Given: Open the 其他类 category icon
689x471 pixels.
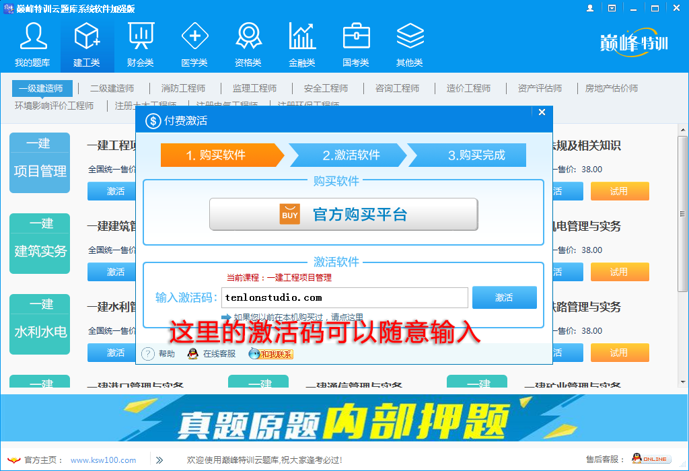Looking at the screenshot, I should click(410, 37).
